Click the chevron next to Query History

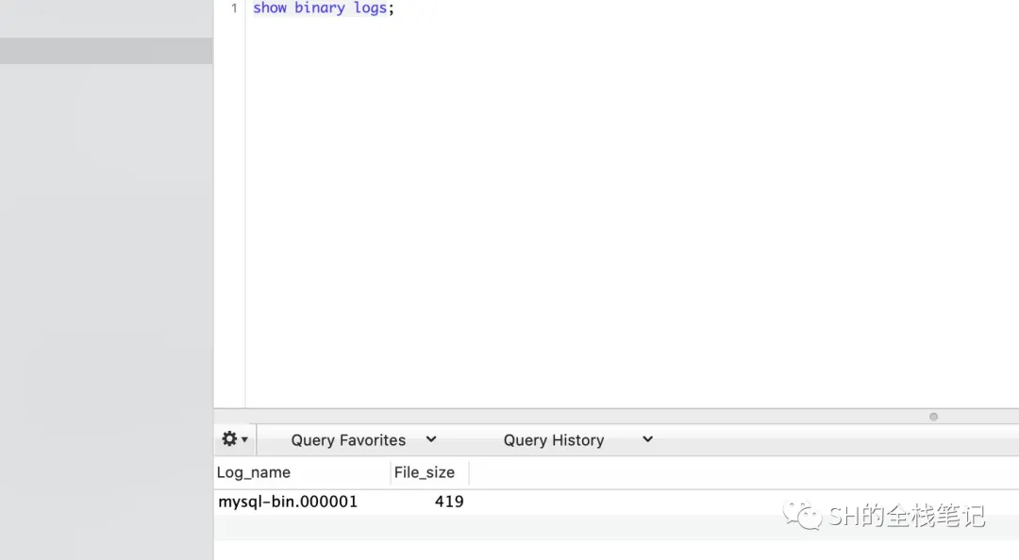[647, 439]
